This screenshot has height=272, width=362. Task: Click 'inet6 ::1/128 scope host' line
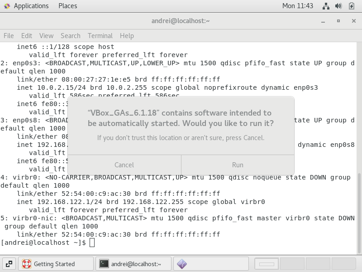pyautogui.click(x=66, y=47)
